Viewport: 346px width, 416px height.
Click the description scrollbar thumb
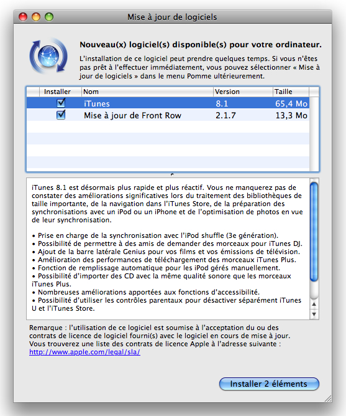314,231
